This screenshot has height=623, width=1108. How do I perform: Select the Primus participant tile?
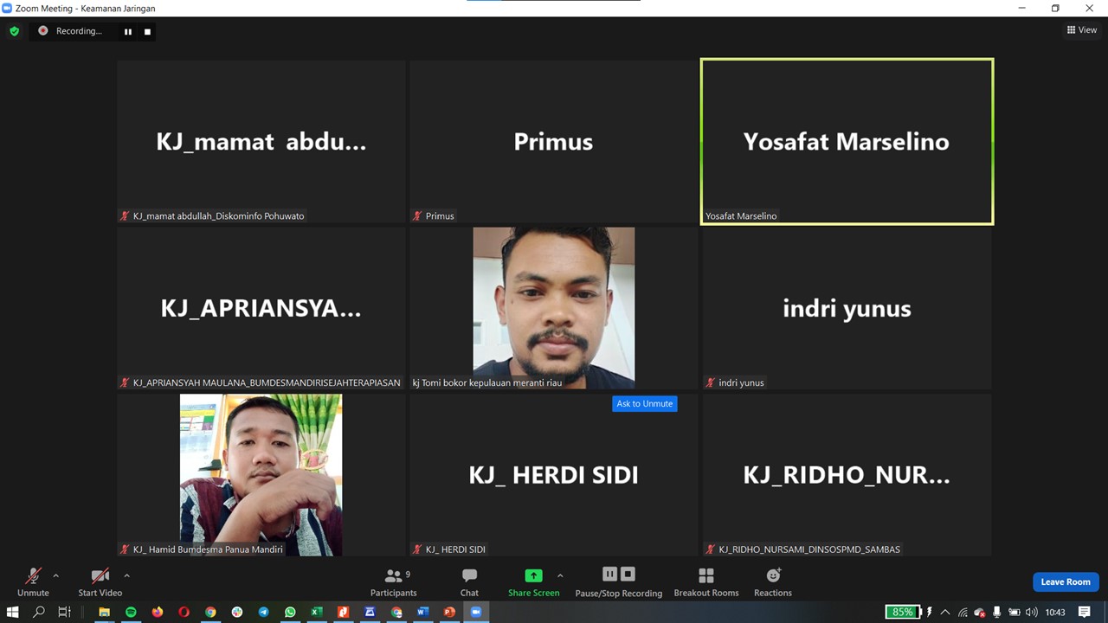point(553,141)
